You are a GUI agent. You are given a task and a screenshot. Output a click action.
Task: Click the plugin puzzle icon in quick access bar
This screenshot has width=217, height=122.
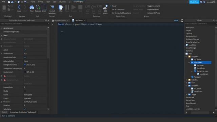point(19,2)
